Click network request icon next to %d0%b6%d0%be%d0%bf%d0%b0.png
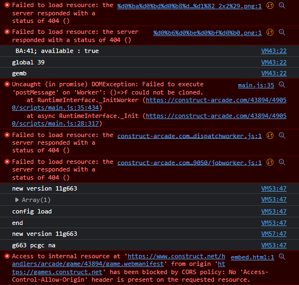Image resolution: width=299 pixels, height=285 pixels. (270, 32)
